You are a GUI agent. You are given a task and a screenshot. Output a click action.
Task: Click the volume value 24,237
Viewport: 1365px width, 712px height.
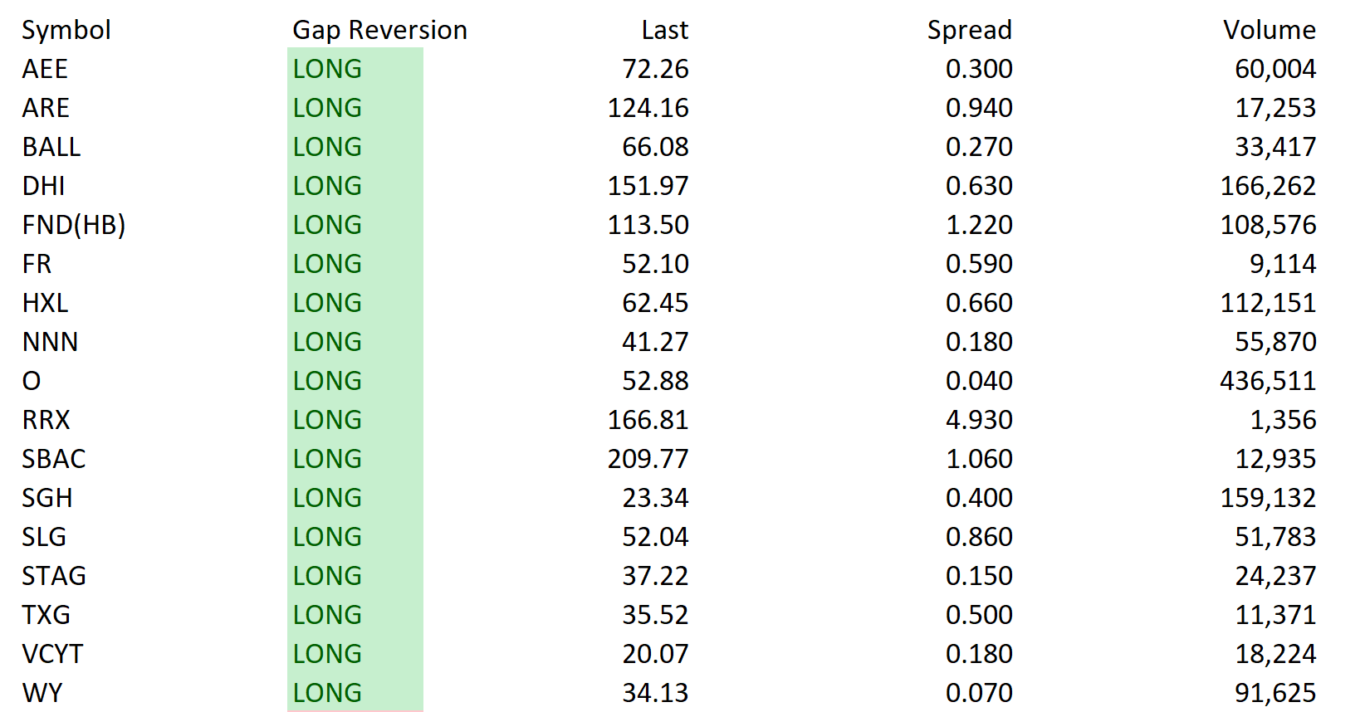[1275, 576]
